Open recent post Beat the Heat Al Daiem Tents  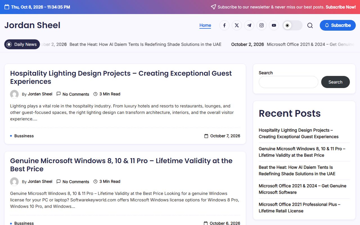[297, 170]
